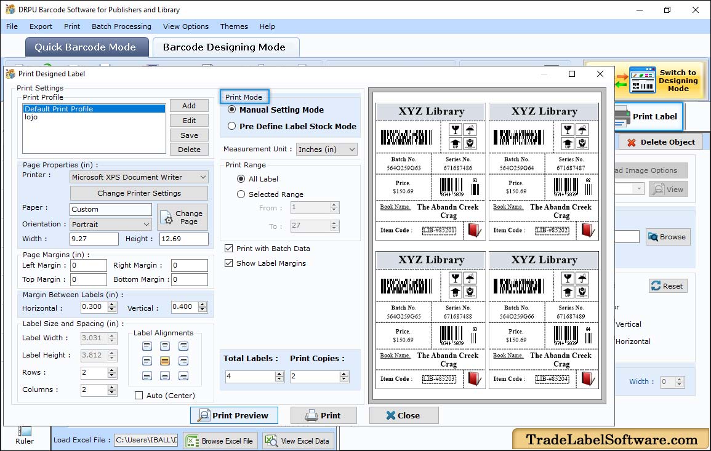Open the Themes menu
This screenshot has height=451, width=711.
pos(234,26)
